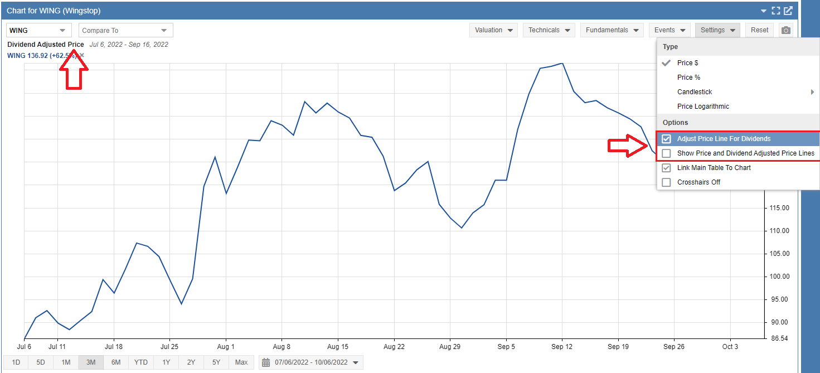Check the Crosshairs Off option
Viewport: 820px width, 373px height.
point(666,182)
